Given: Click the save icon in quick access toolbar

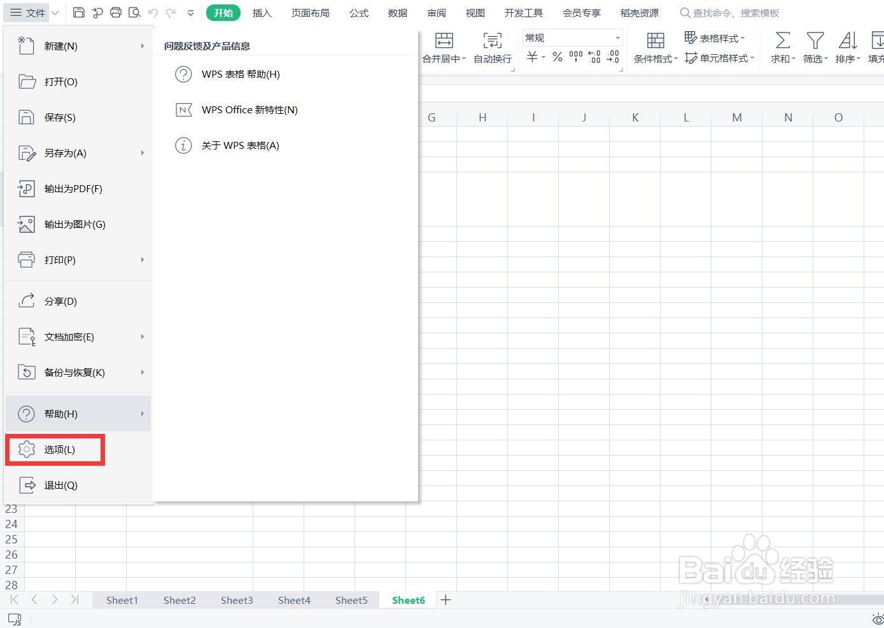Looking at the screenshot, I should click(x=79, y=13).
